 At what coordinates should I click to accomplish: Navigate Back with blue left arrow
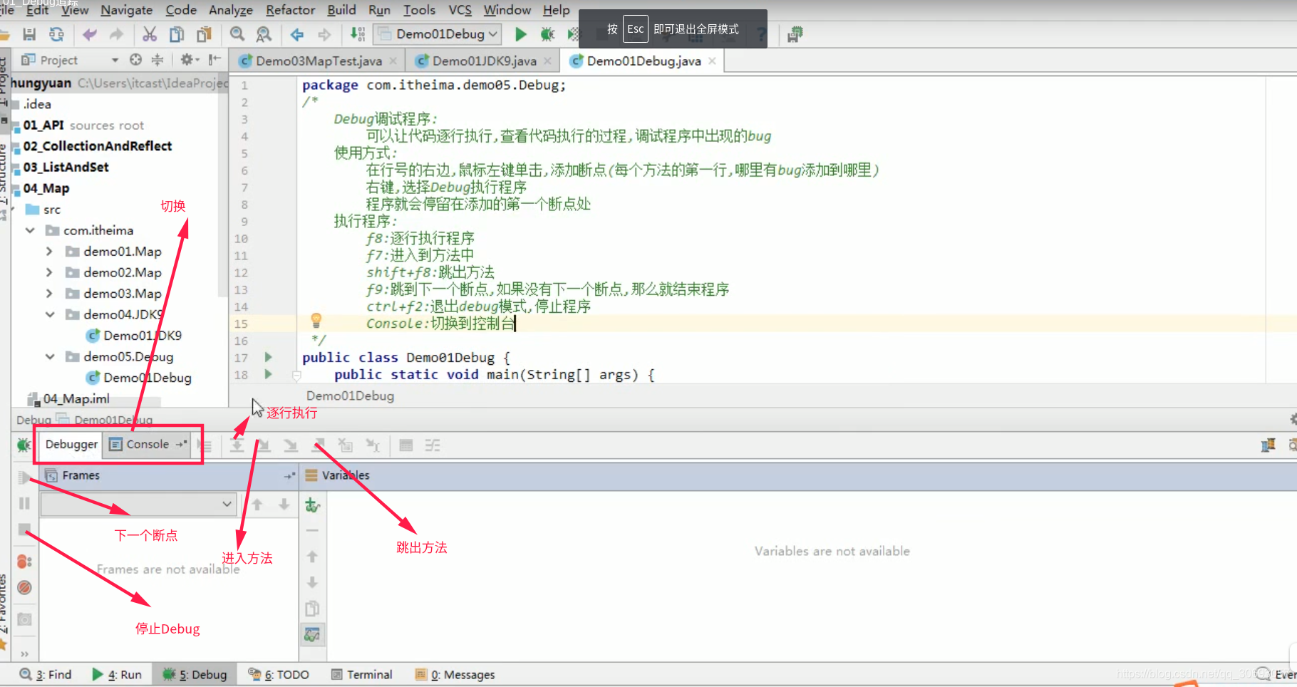(x=297, y=33)
